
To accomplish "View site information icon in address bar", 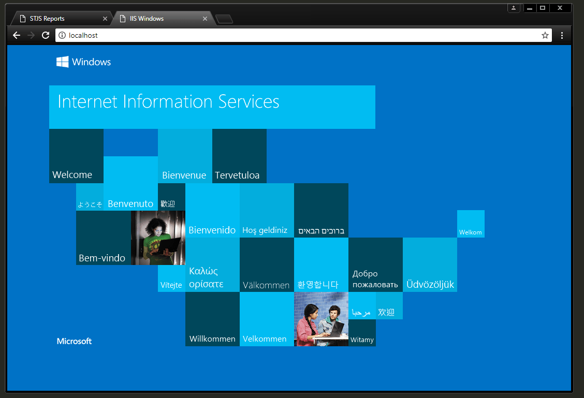I will click(x=62, y=35).
